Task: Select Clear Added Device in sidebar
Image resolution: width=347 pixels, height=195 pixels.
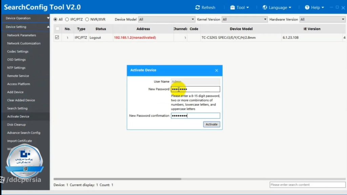Action: point(21,100)
